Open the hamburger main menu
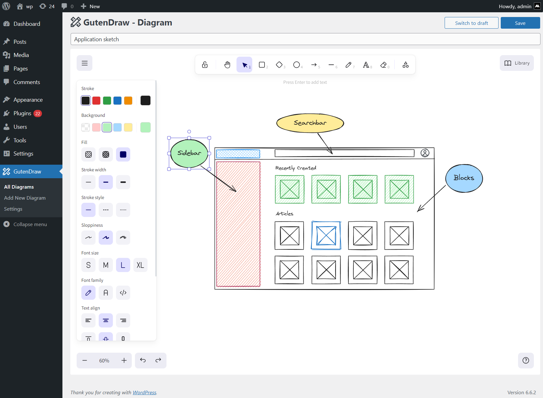Viewport: 543px width, 398px height. [x=85, y=63]
